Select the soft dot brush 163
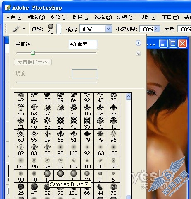This screenshot has height=199, width=191. pyautogui.click(x=100, y=150)
